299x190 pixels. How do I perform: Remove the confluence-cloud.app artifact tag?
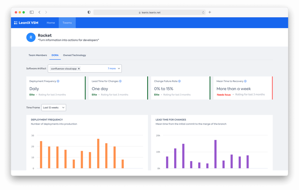point(79,69)
